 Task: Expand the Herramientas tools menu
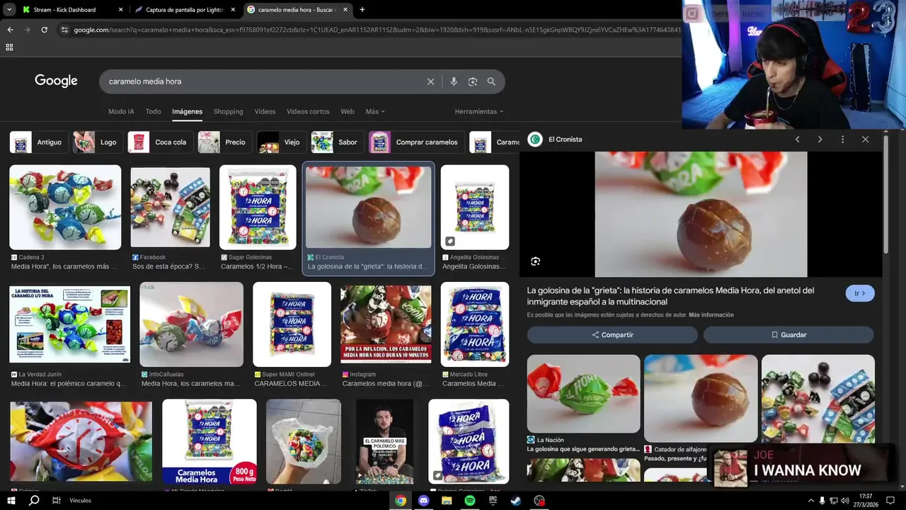tap(479, 111)
